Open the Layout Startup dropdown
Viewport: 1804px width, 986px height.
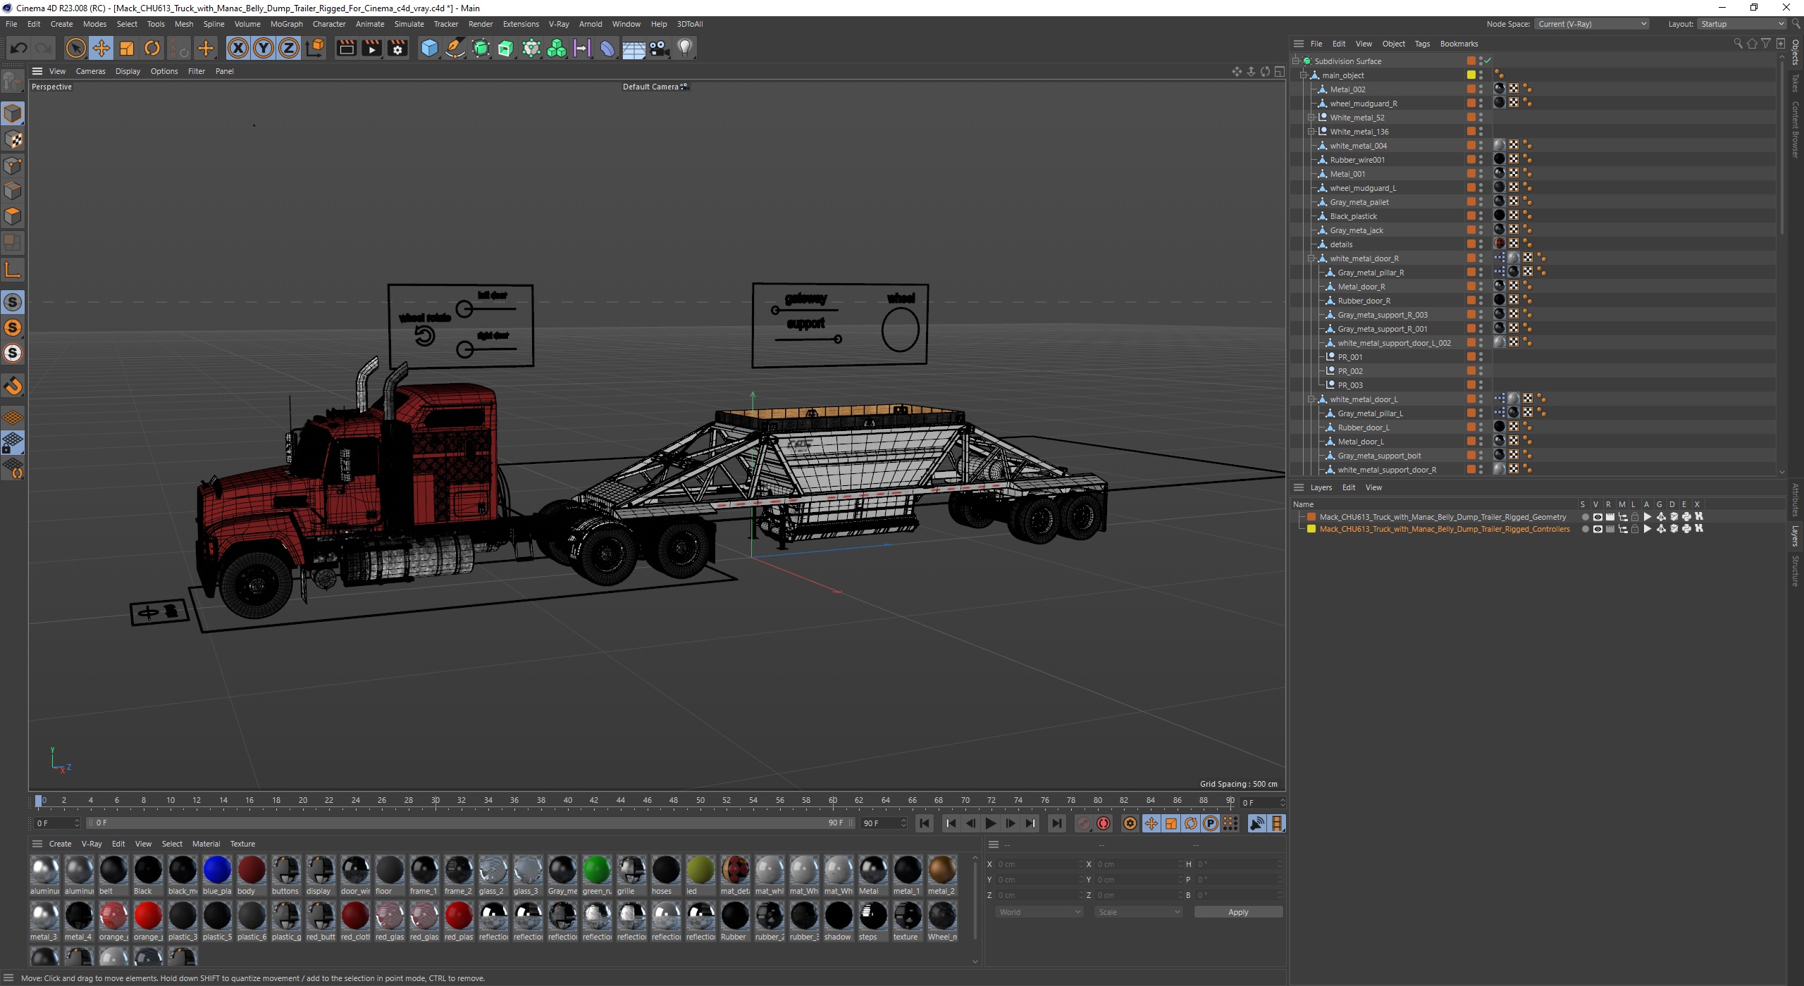(1740, 24)
